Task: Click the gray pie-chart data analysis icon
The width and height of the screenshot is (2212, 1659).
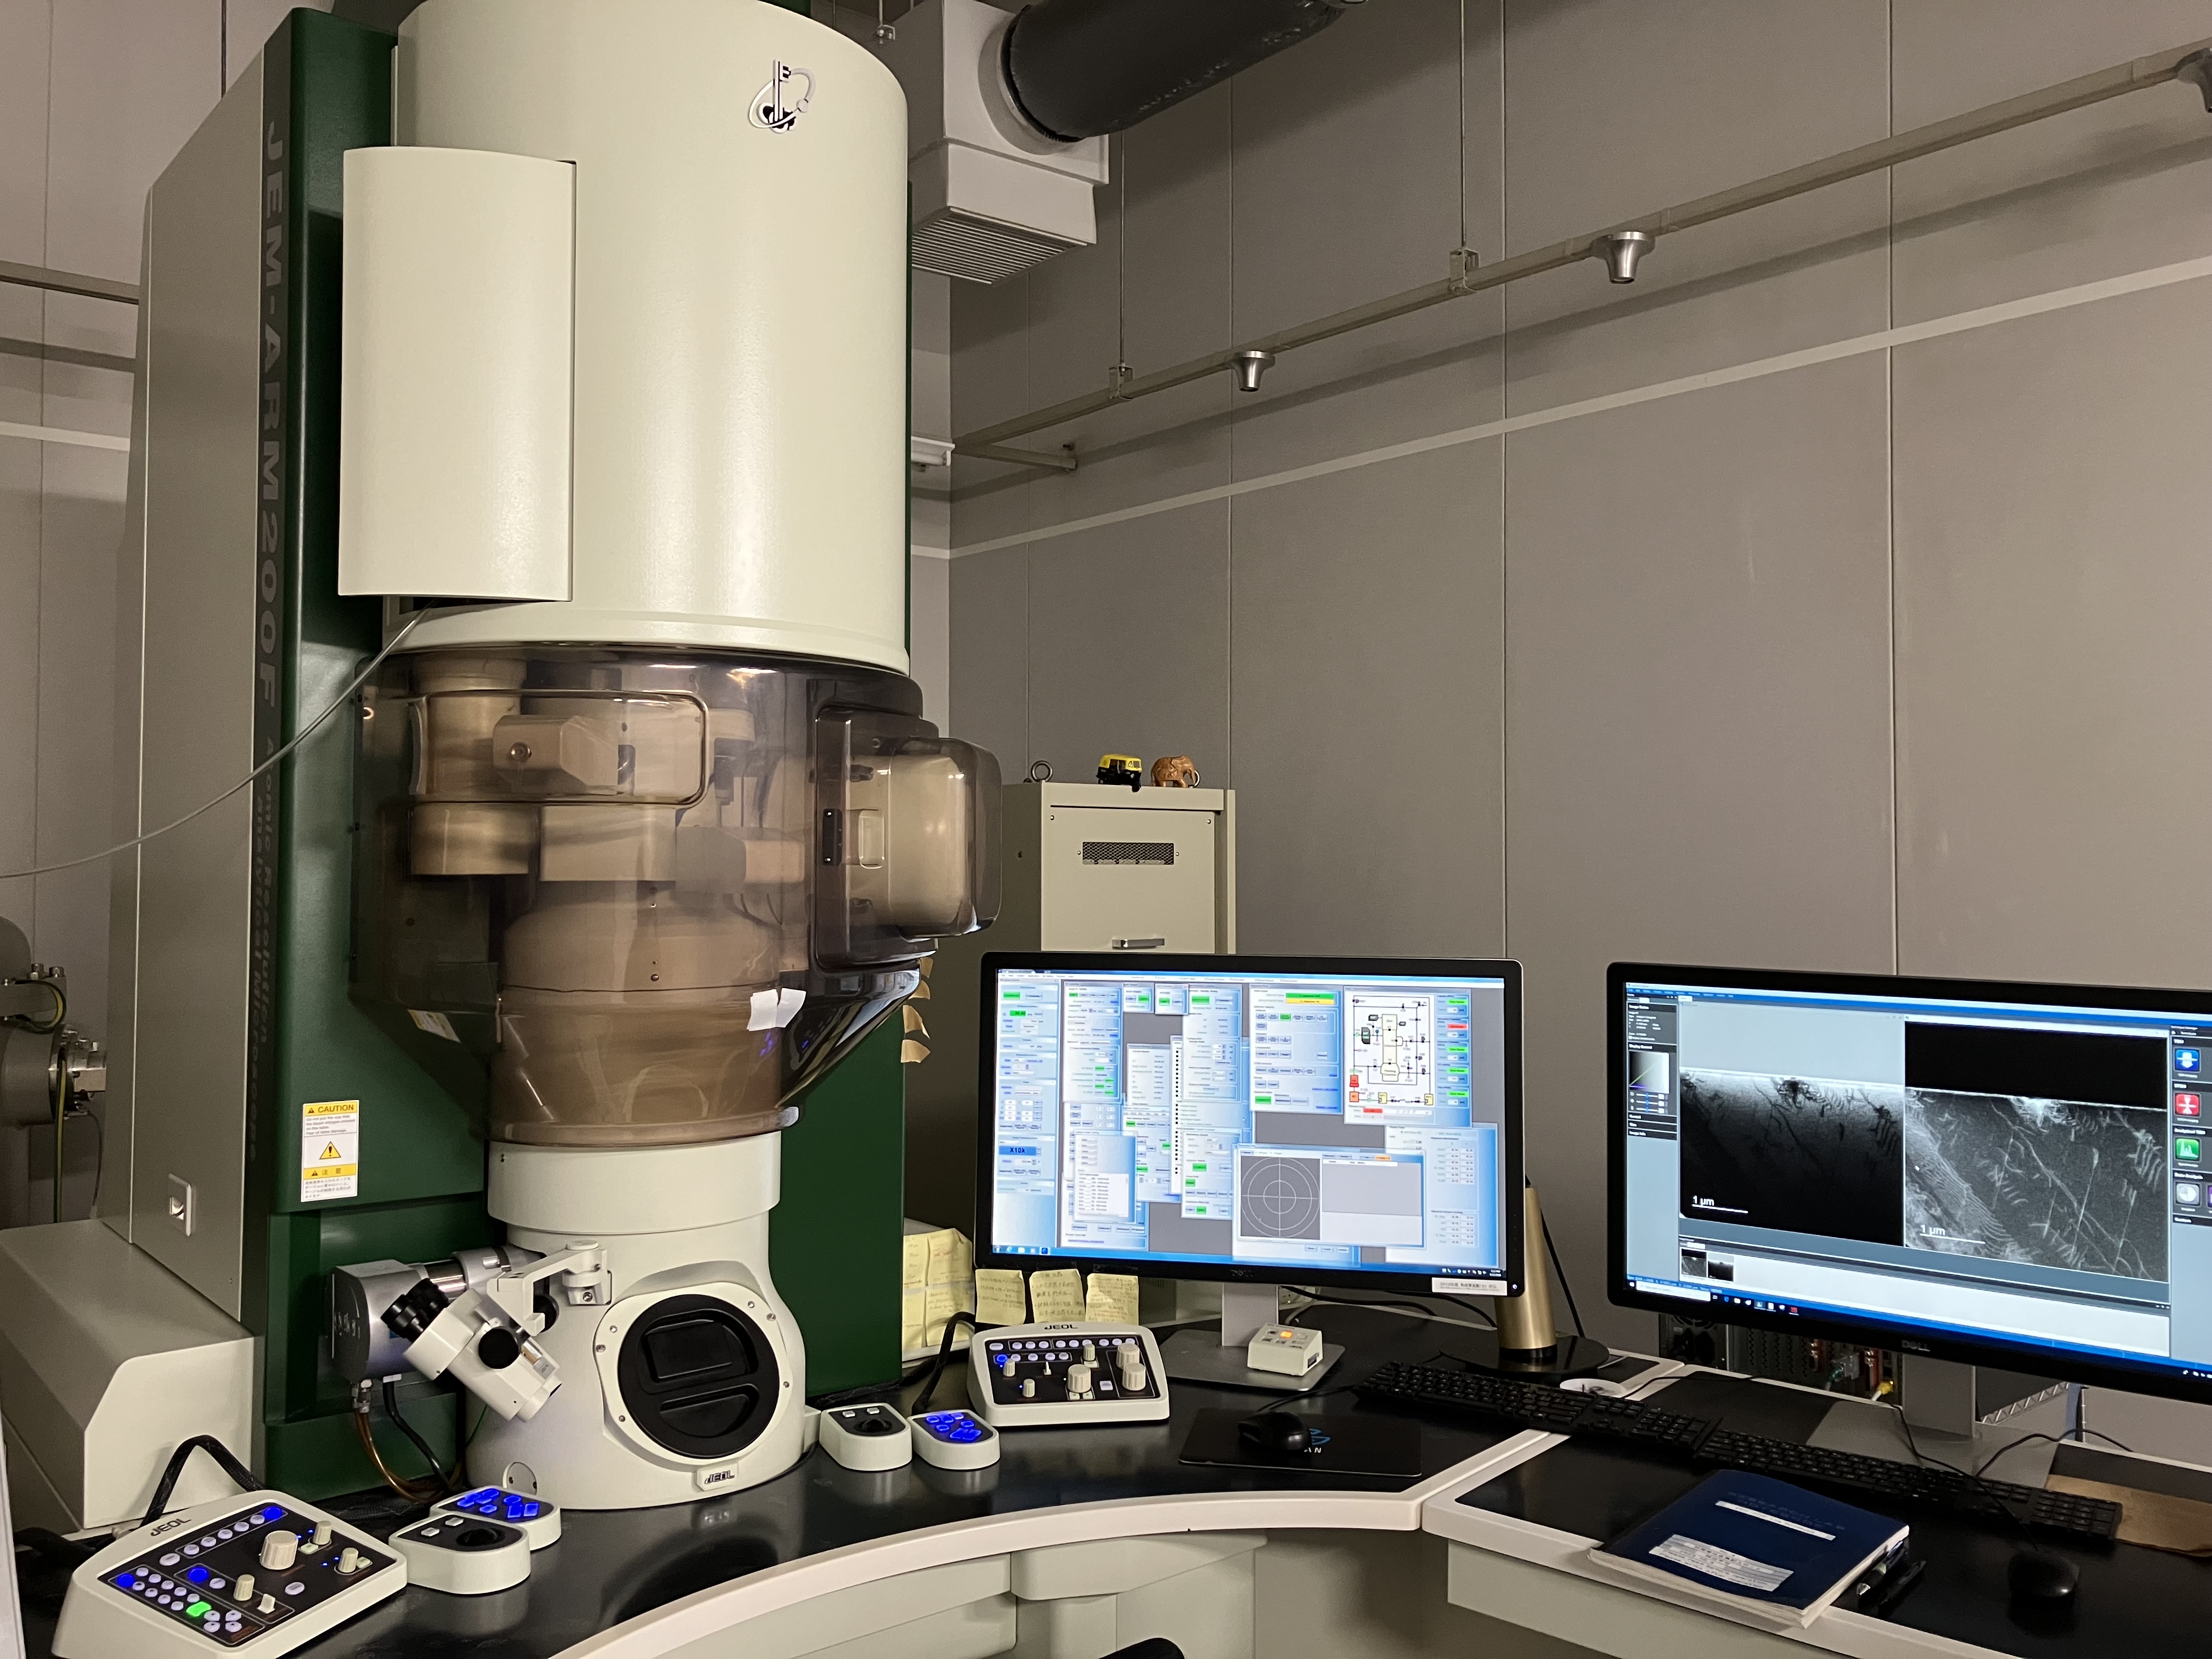Action: pos(2187,1194)
